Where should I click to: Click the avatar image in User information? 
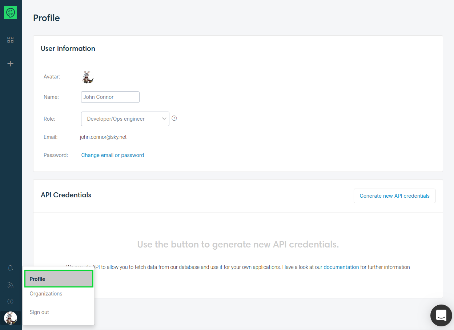point(87,77)
